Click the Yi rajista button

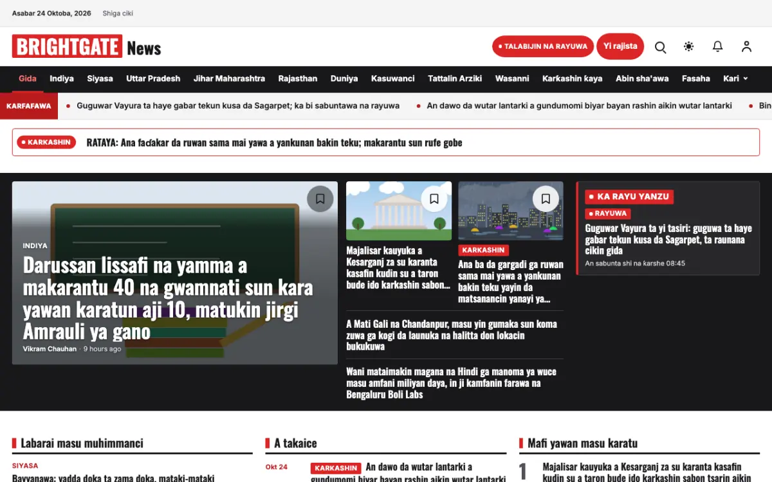[620, 46]
